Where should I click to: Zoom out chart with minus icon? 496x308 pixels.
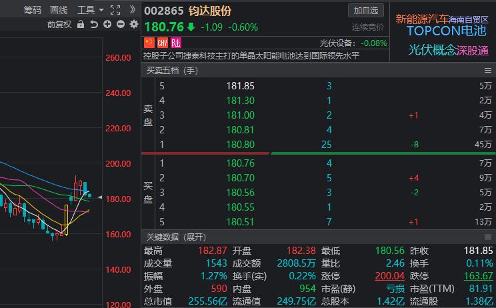[x=121, y=25]
